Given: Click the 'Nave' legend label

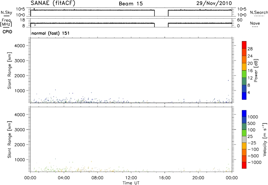Looking at the screenshot, I should pos(255,23).
